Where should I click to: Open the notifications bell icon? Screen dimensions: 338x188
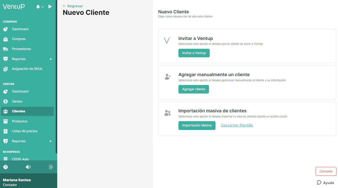(x=38, y=7)
